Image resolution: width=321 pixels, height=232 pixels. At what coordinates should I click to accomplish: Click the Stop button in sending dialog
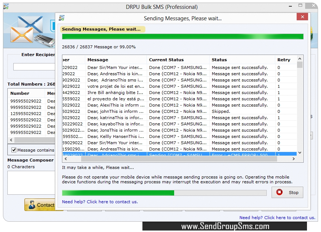click(x=287, y=192)
